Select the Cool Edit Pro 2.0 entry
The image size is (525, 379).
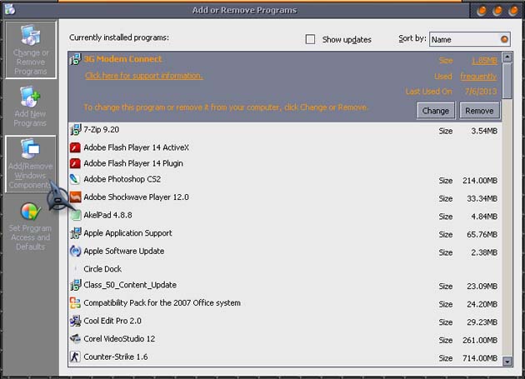click(285, 321)
